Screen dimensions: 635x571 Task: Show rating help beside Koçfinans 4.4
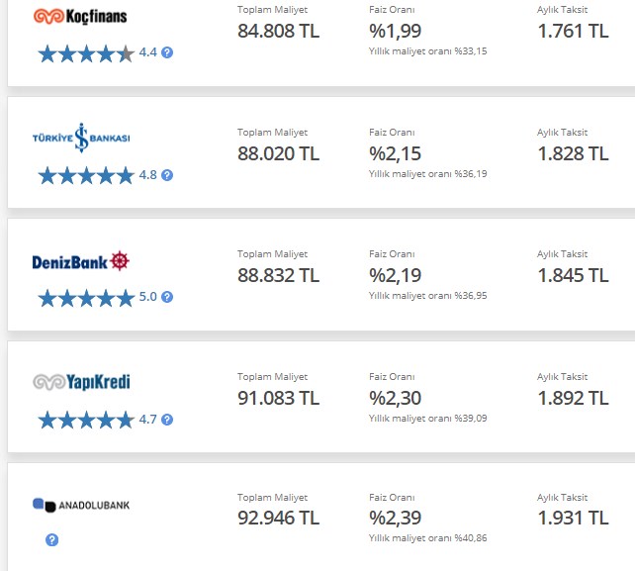tap(167, 52)
